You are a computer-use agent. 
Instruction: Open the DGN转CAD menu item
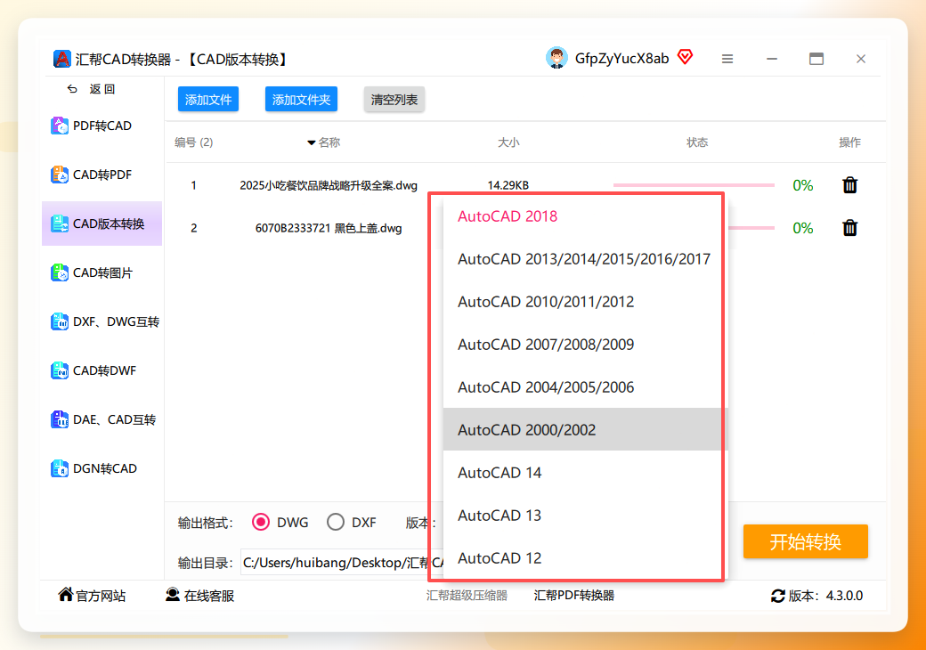coord(102,468)
